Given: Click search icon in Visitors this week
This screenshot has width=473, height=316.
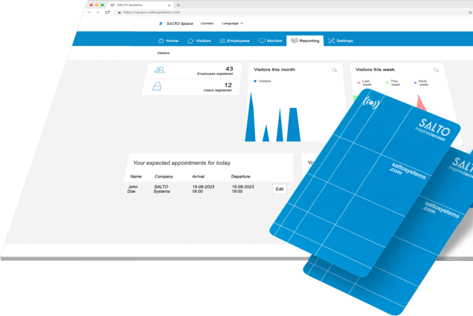Looking at the screenshot, I should pyautogui.click(x=436, y=70).
